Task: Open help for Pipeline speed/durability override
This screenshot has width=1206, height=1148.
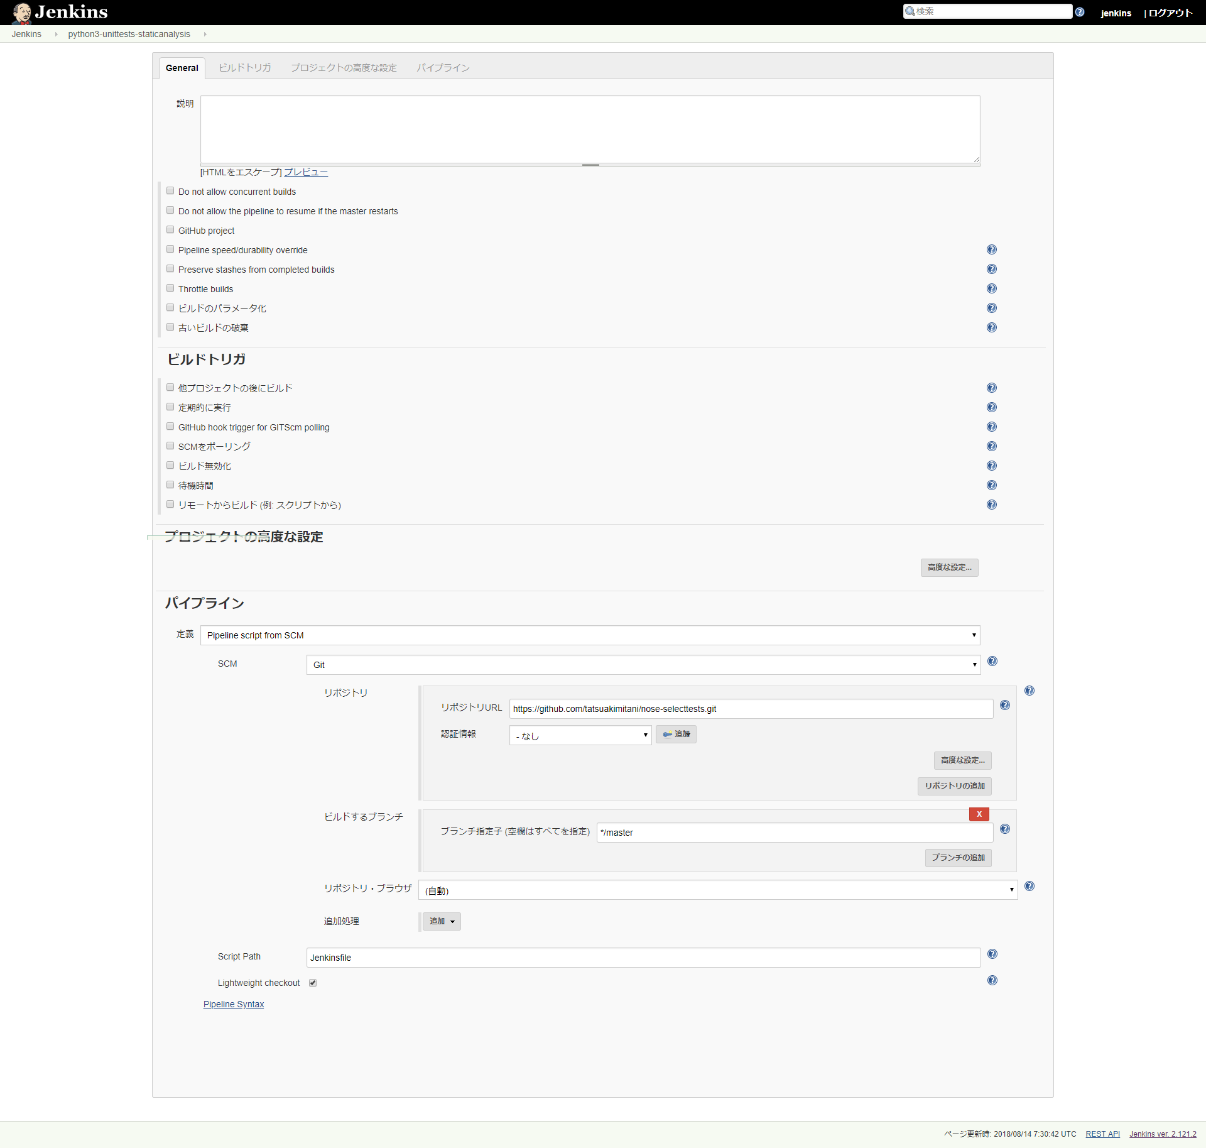Action: pos(991,249)
